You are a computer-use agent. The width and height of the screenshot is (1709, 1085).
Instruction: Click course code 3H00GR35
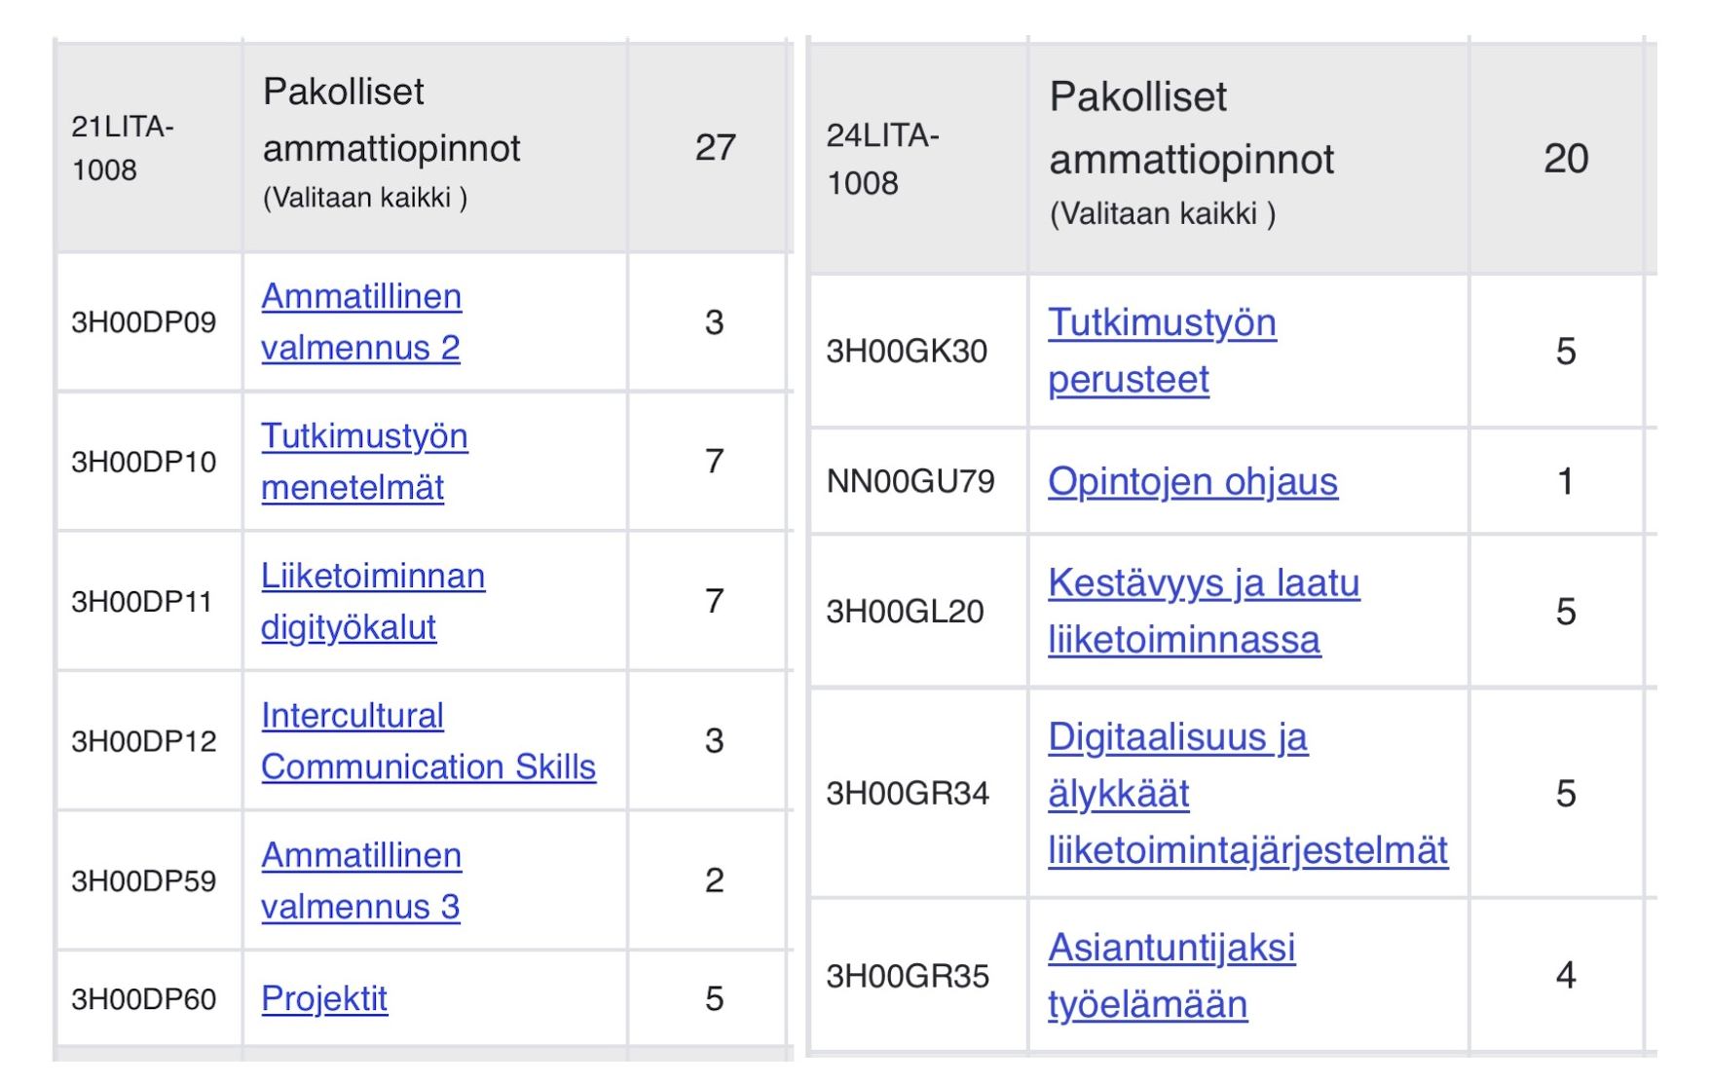[908, 976]
